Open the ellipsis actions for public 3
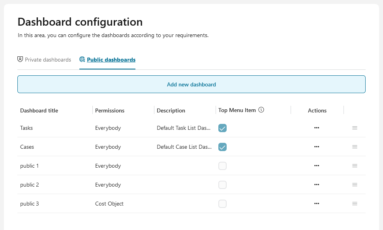 [x=317, y=204]
